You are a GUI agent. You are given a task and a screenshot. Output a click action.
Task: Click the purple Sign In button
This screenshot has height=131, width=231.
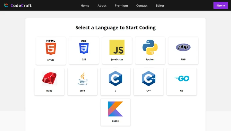coord(220,5)
